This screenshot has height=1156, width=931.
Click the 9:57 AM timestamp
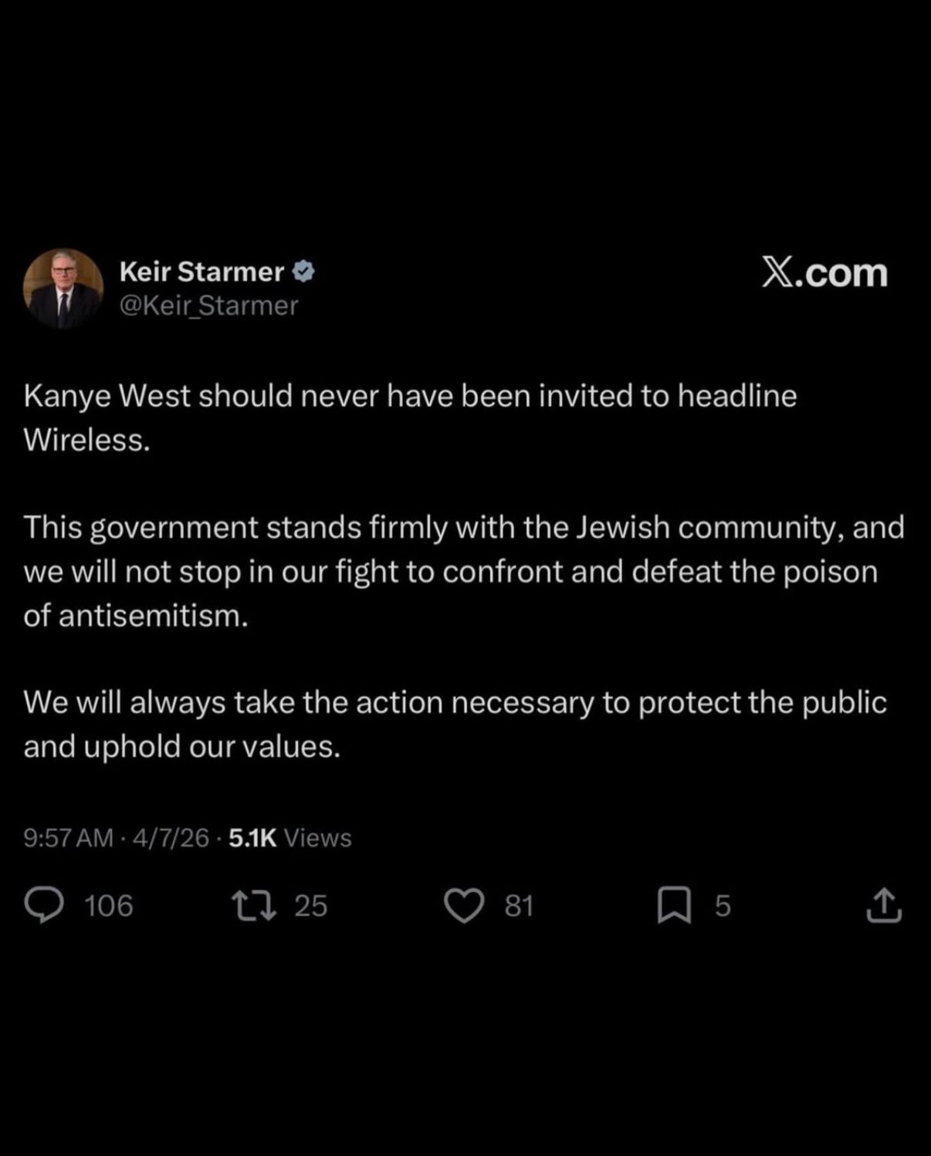(x=69, y=837)
